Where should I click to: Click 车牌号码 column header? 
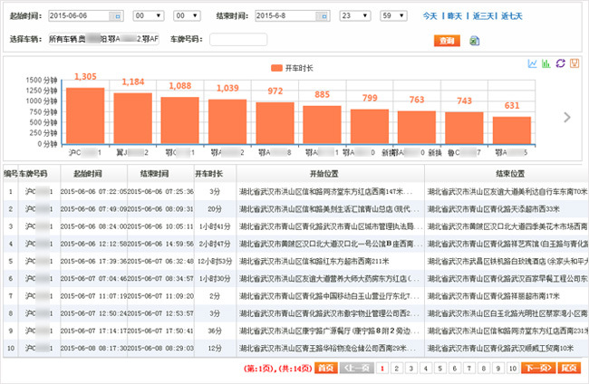point(39,174)
